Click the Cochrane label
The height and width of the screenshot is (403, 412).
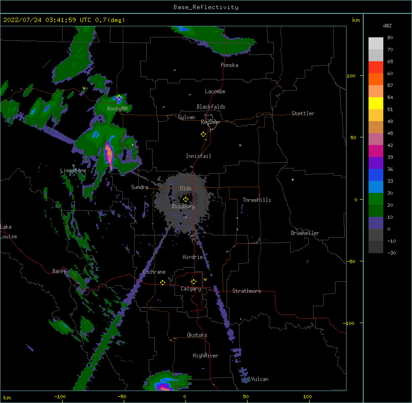(x=154, y=272)
